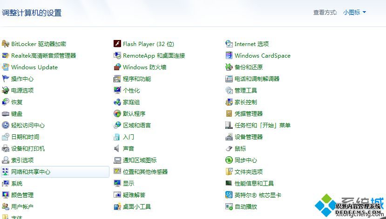The image size is (386, 219).
Task: Open the 英特尔® 核芯显卡 link
Action: click(x=258, y=195)
